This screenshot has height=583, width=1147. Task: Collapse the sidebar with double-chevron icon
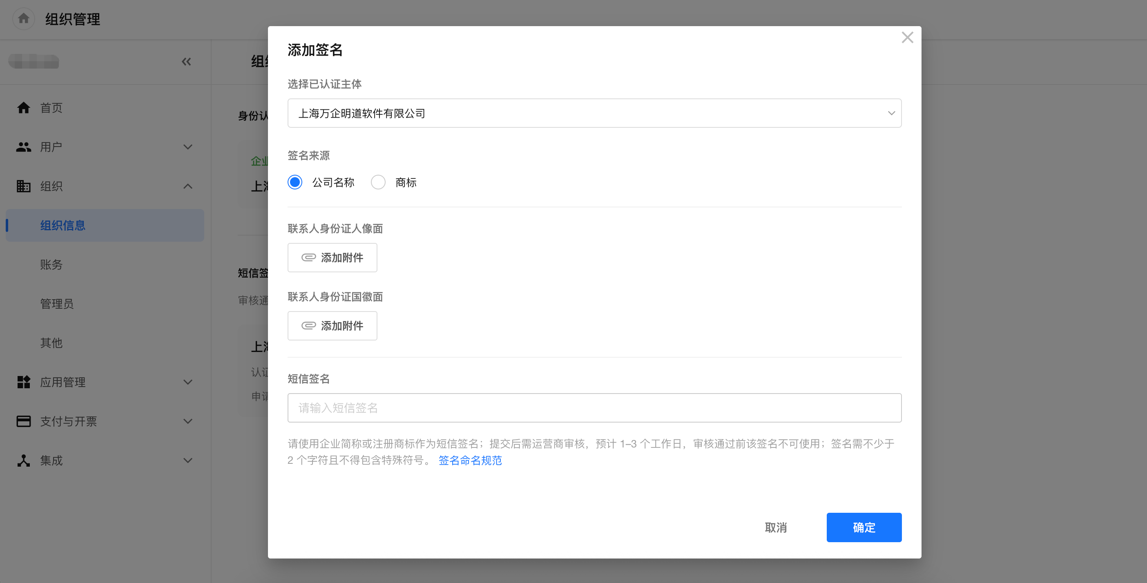(186, 61)
